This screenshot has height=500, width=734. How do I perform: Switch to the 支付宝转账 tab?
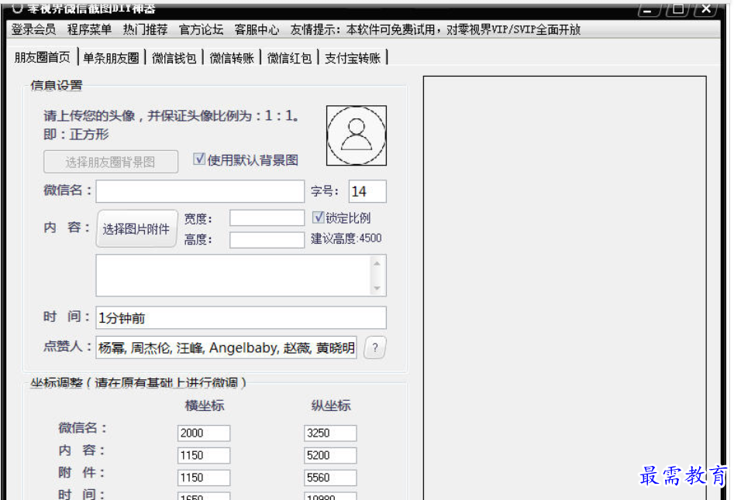[353, 58]
